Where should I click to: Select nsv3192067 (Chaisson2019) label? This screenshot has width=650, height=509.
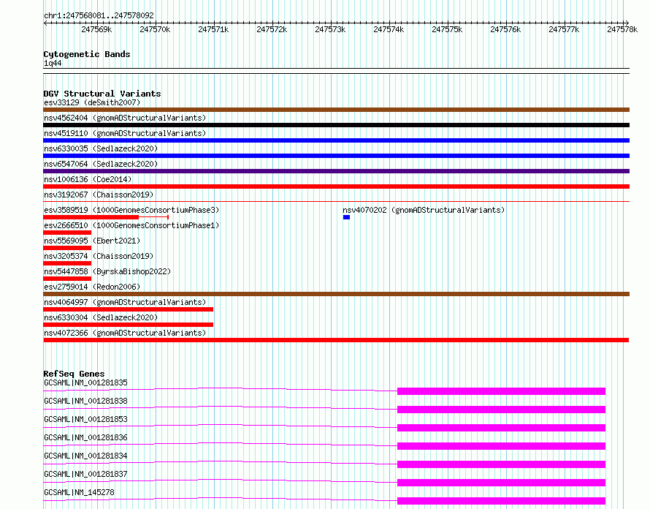pos(99,195)
